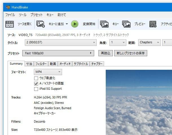The width and height of the screenshot is (172, 135).
Task: Enable the iPod 5G Support checkbox
Action: point(36,89)
